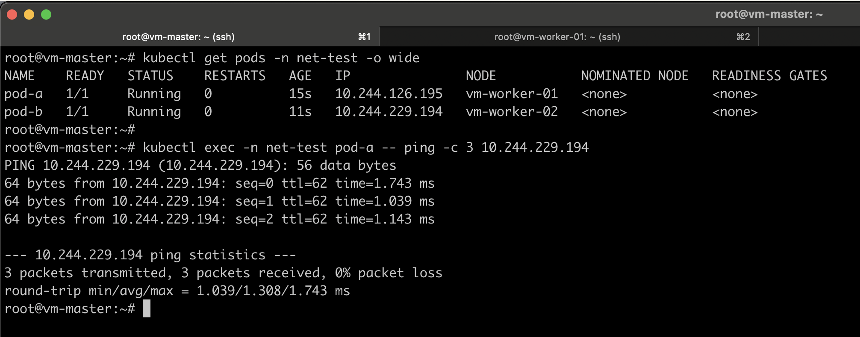This screenshot has width=860, height=337.
Task: Click the '0% packet loss' statistics text
Action: pos(392,273)
